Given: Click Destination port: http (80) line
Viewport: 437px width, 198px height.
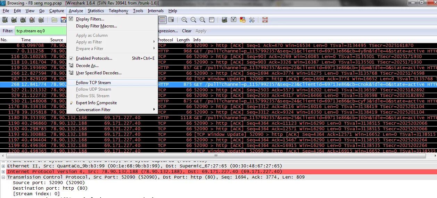Looking at the screenshot, I should click(50, 188).
